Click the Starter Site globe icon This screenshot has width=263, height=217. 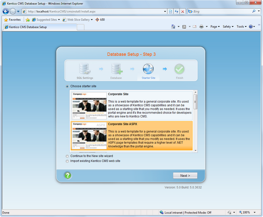148,68
